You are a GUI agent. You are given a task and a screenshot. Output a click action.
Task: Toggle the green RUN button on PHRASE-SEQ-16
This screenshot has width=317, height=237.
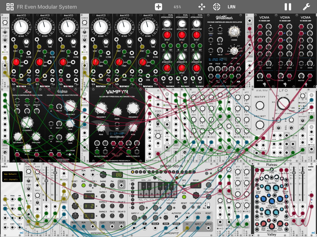pos(184,197)
